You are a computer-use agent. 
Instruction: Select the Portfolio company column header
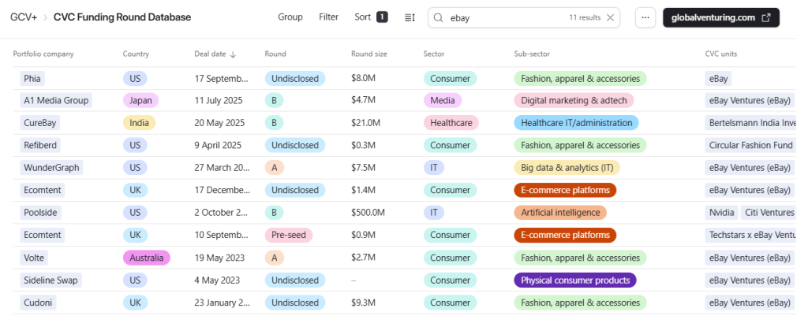43,54
